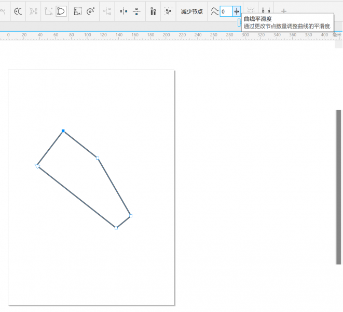Click the Reverse direction icon

(18, 11)
